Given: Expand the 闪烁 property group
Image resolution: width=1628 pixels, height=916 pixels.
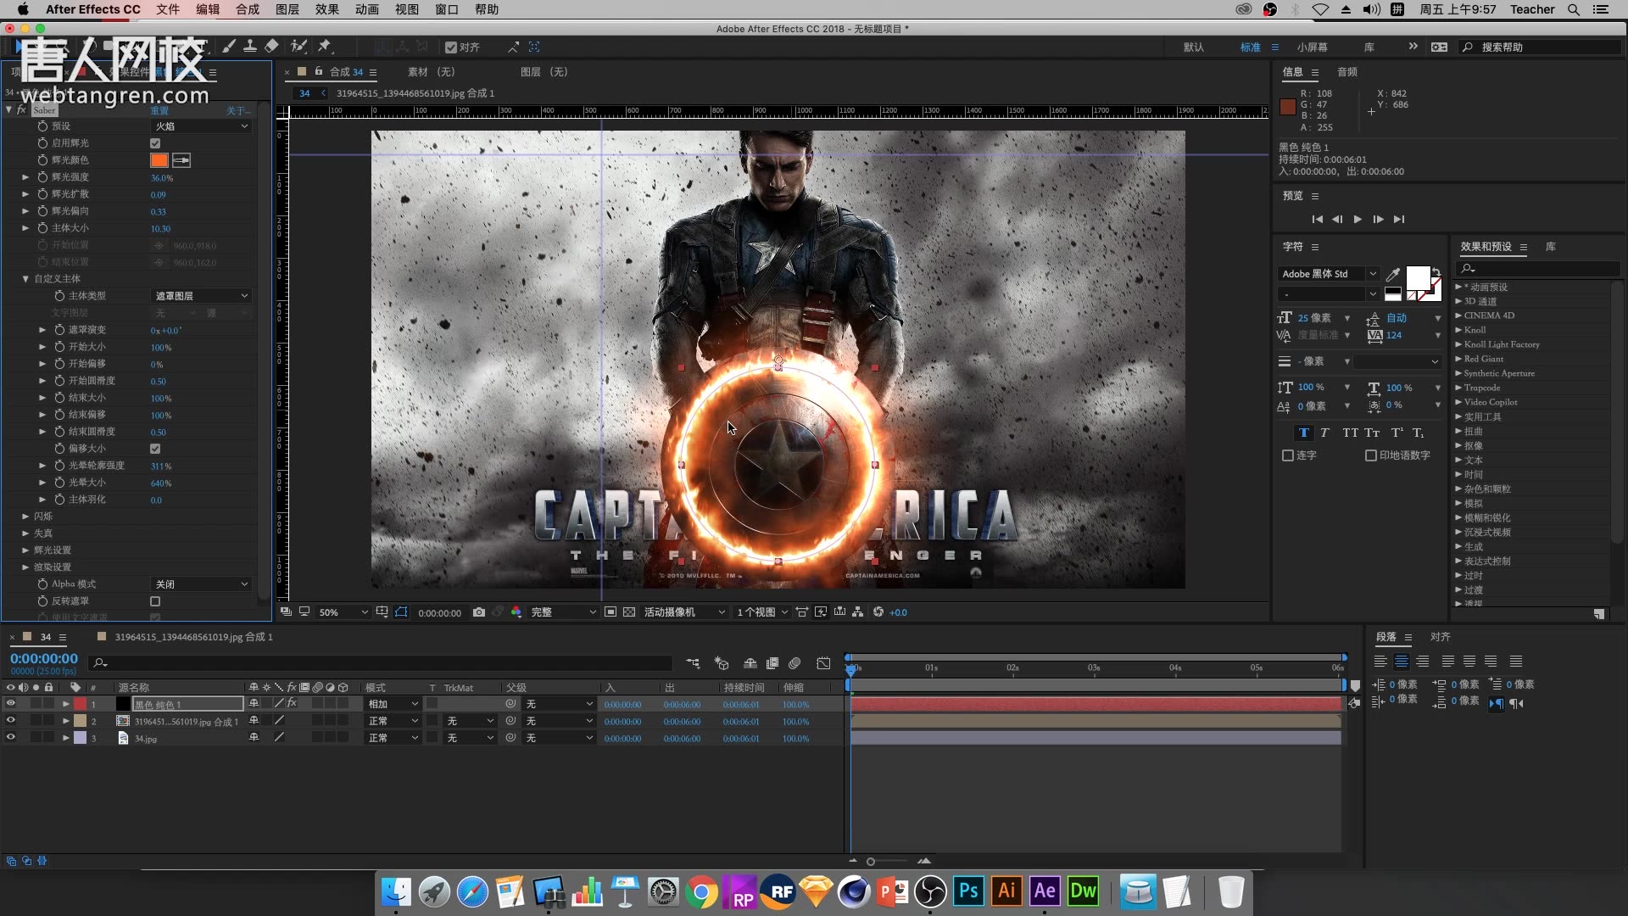Looking at the screenshot, I should (x=25, y=517).
